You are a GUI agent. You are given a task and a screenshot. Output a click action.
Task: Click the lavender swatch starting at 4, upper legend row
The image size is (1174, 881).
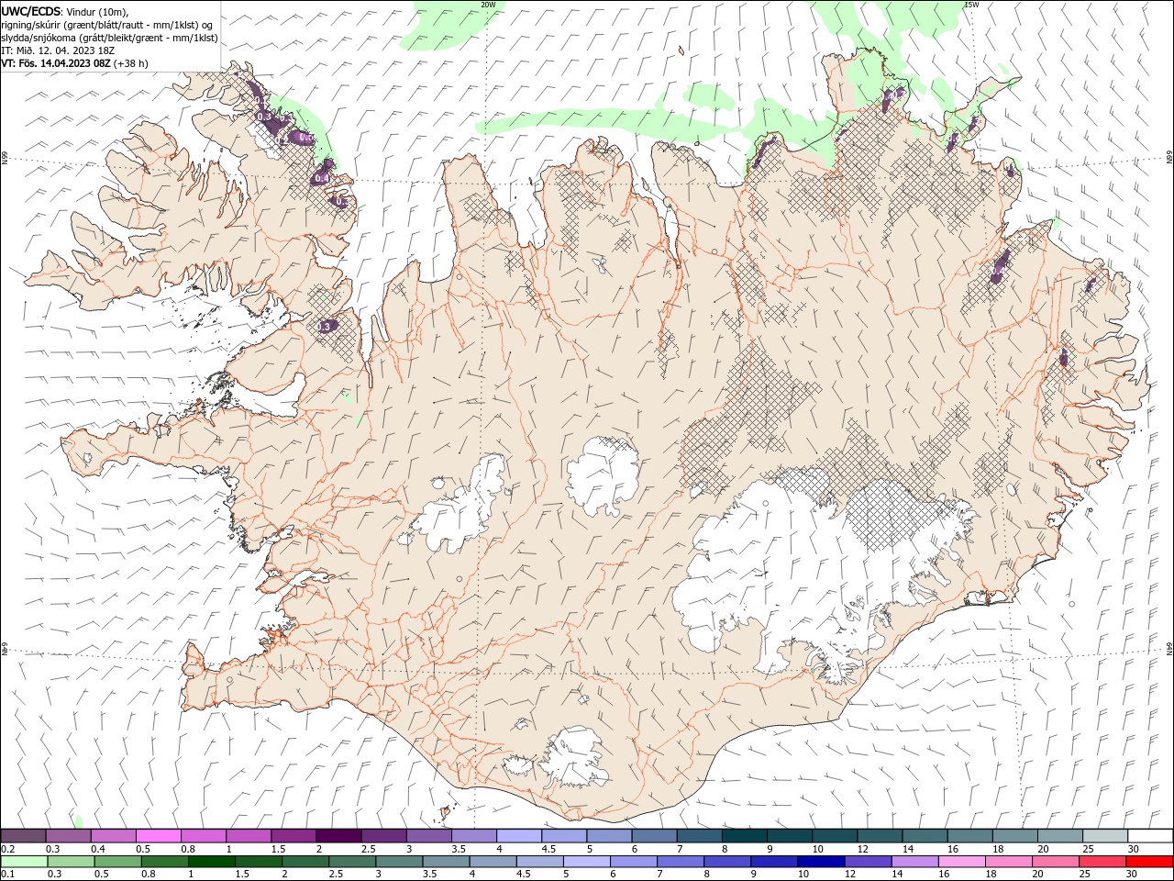(519, 835)
